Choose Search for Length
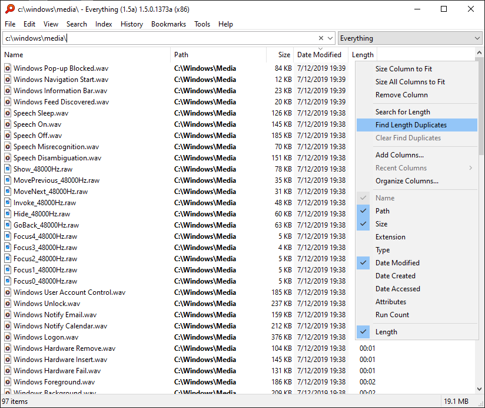Viewport: 485px width, 408px height. pos(417,112)
